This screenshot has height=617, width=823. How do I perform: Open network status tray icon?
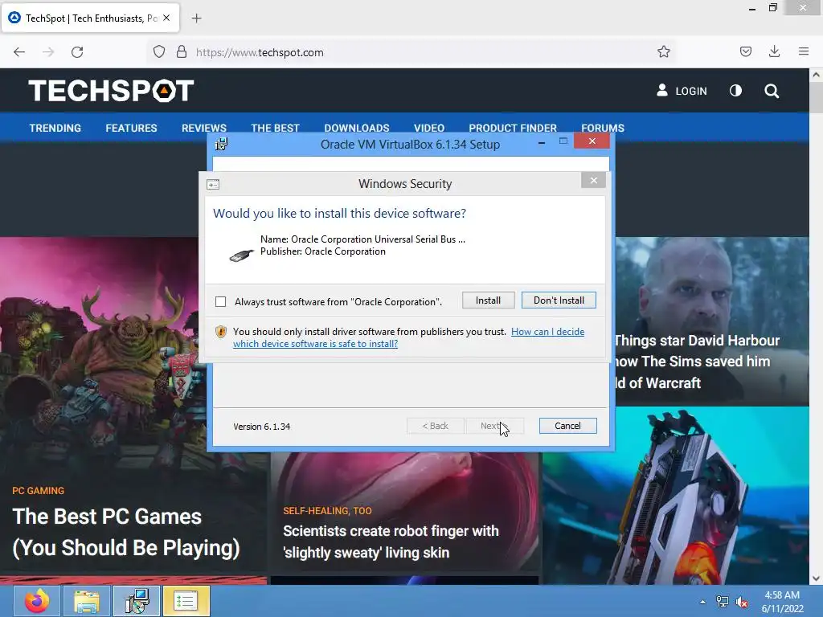pyautogui.click(x=723, y=602)
